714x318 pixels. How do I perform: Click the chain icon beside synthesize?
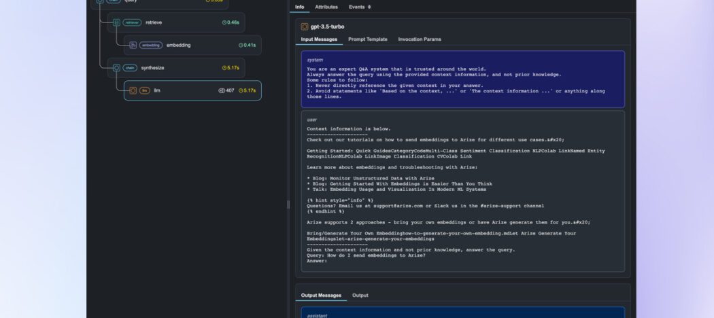point(116,68)
